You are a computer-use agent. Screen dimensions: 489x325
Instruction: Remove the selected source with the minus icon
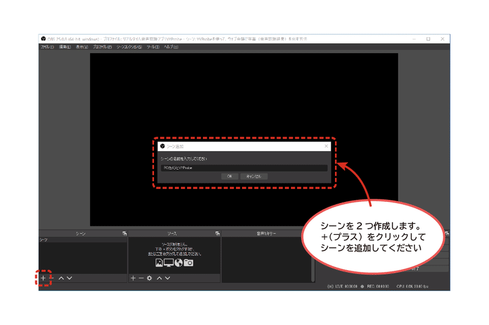pyautogui.click(x=141, y=278)
